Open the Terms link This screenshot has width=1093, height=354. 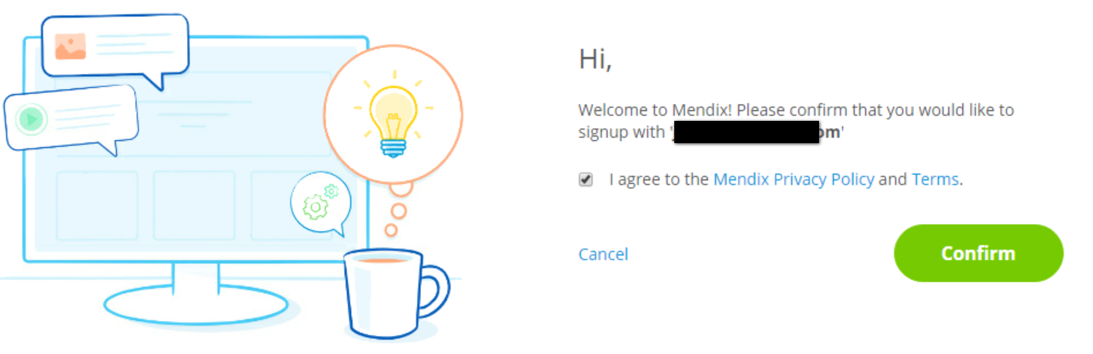click(935, 179)
